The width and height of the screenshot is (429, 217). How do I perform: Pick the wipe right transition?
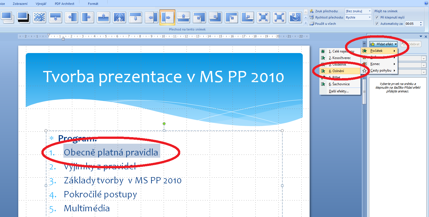pos(87,17)
